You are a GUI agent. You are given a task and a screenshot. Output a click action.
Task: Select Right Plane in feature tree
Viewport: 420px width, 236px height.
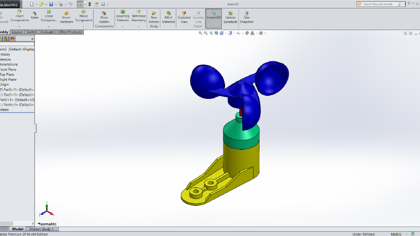[x=8, y=80]
